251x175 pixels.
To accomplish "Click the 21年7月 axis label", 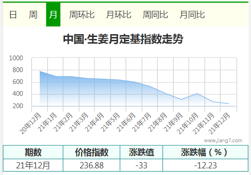I will point(142,122).
